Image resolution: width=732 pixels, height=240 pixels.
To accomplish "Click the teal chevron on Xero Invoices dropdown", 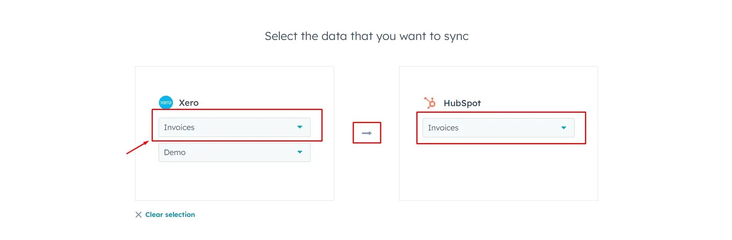I will pos(300,127).
